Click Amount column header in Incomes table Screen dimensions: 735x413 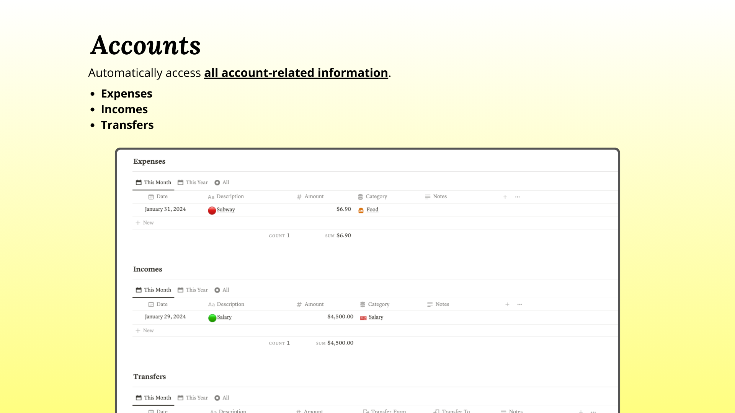pyautogui.click(x=310, y=304)
